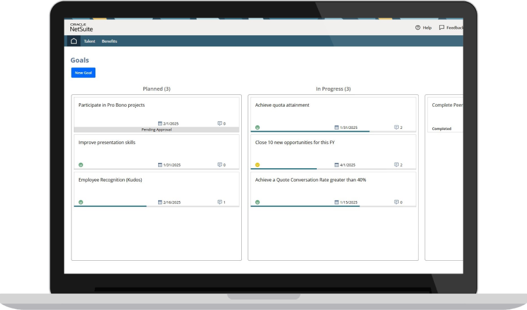This screenshot has height=310, width=527.
Task: Click calendar icon on Achieve quota attainment card
Action: pos(337,127)
